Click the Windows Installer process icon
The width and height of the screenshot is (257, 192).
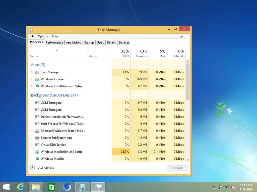click(37, 158)
